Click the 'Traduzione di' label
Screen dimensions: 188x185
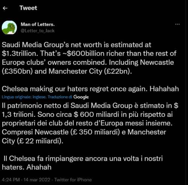click(60, 97)
